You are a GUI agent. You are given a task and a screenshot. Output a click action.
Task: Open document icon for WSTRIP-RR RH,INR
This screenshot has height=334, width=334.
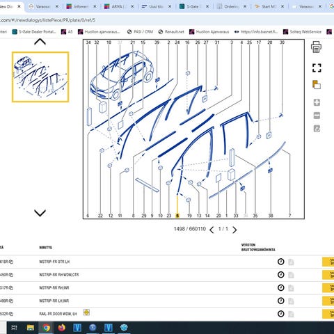click(291, 288)
